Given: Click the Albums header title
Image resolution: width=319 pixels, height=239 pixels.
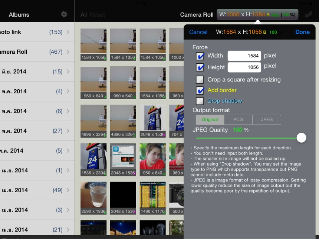Looking at the screenshot, I should click(19, 14).
